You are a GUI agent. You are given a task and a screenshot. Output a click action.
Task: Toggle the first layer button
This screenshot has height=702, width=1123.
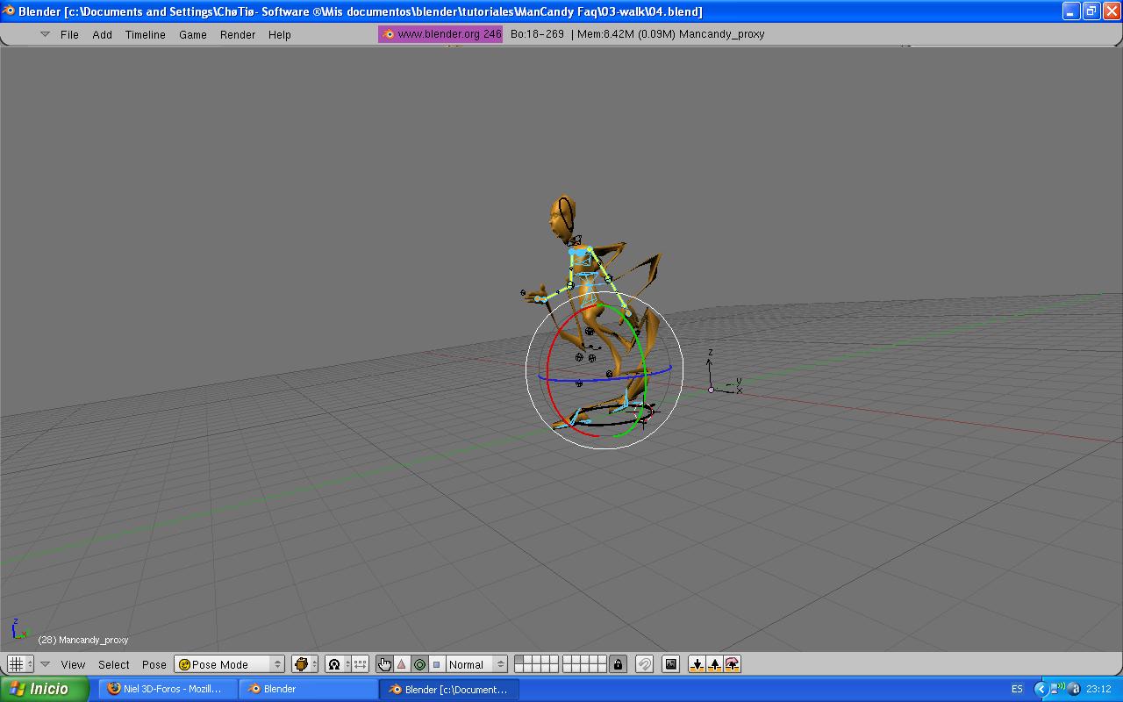(x=519, y=660)
